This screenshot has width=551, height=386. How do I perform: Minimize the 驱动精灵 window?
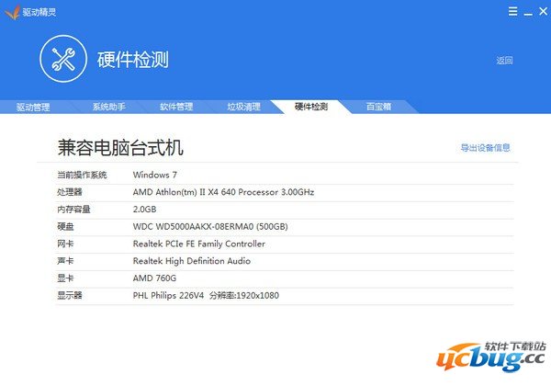coord(528,14)
